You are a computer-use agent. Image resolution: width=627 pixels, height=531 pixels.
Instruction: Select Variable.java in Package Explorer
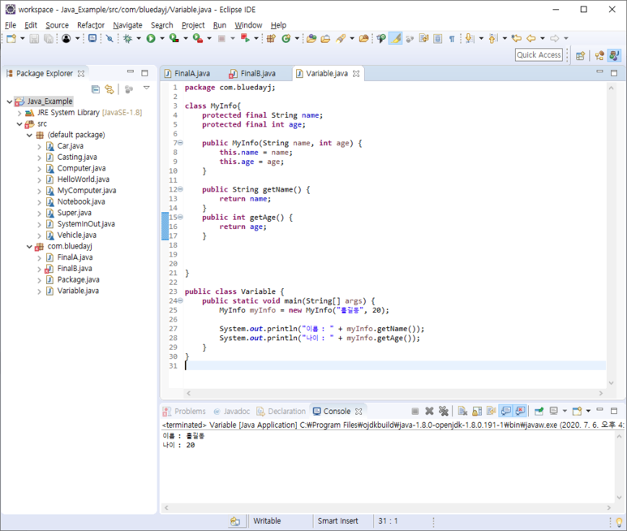point(78,291)
